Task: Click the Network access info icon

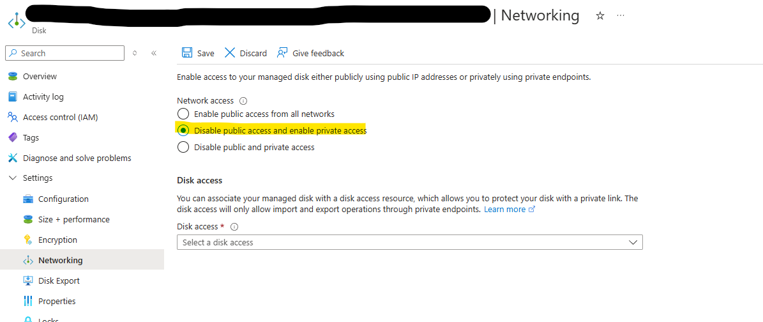Action: click(x=243, y=101)
